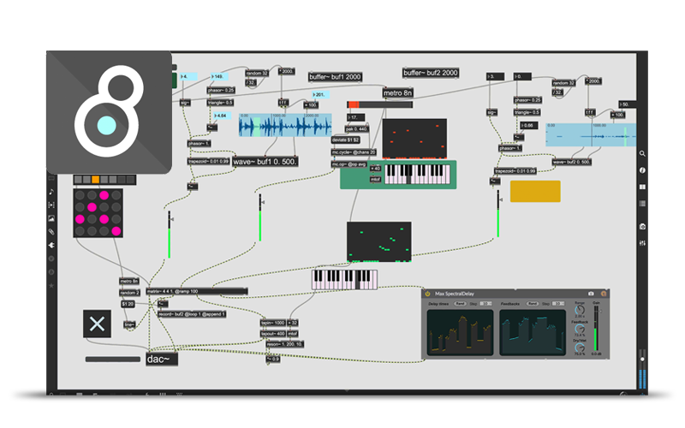Open the sequence/play browser icon in left sidebar
The width and height of the screenshot is (685, 428).
tap(51, 205)
